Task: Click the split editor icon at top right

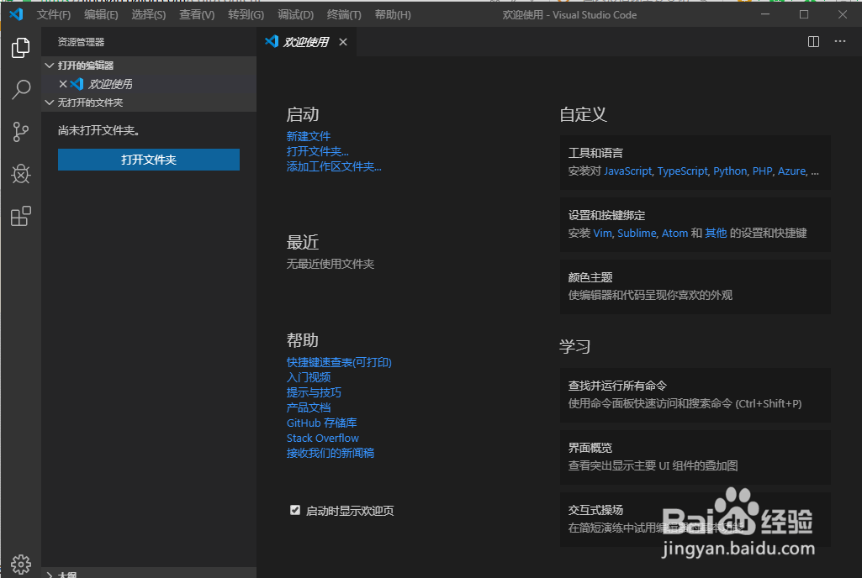Action: coord(812,41)
